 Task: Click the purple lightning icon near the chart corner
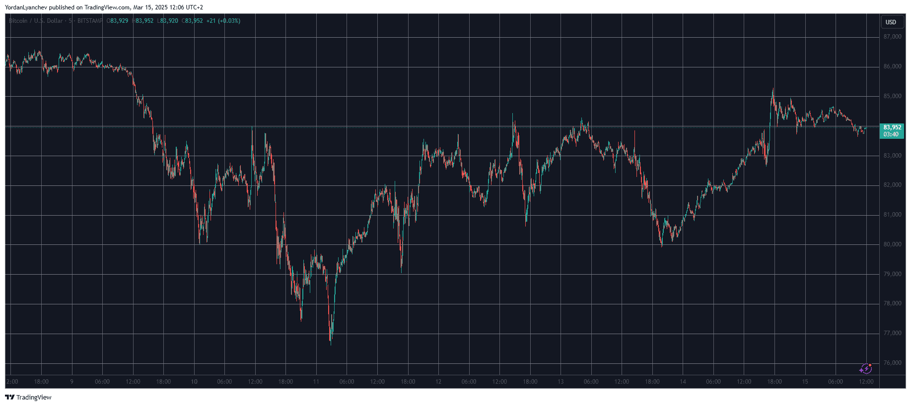(866, 368)
